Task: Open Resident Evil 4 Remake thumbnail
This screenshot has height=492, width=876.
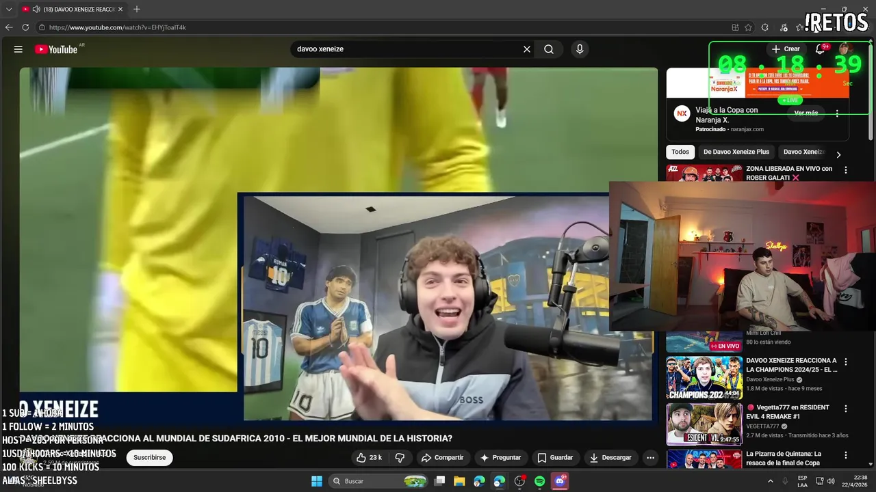Action: coord(704,424)
